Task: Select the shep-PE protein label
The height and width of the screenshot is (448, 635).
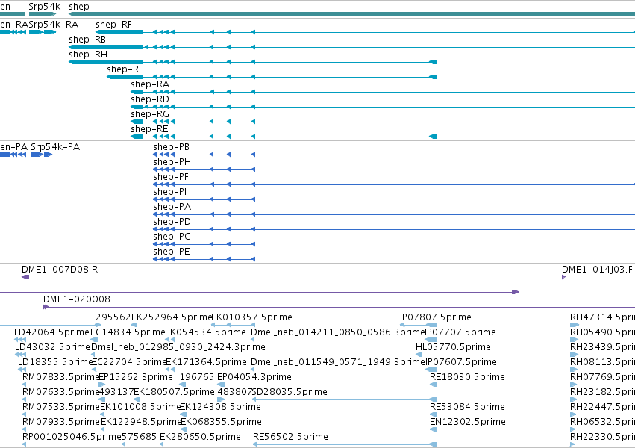Action: point(172,252)
